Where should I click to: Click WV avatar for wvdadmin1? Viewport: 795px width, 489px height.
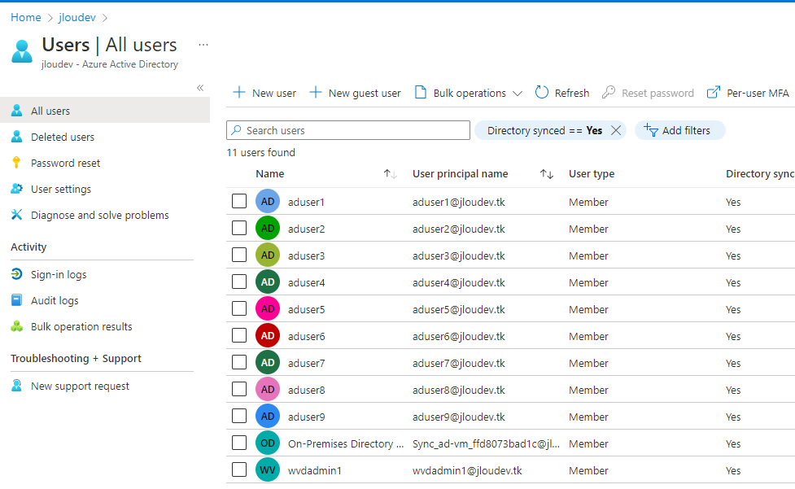point(268,469)
